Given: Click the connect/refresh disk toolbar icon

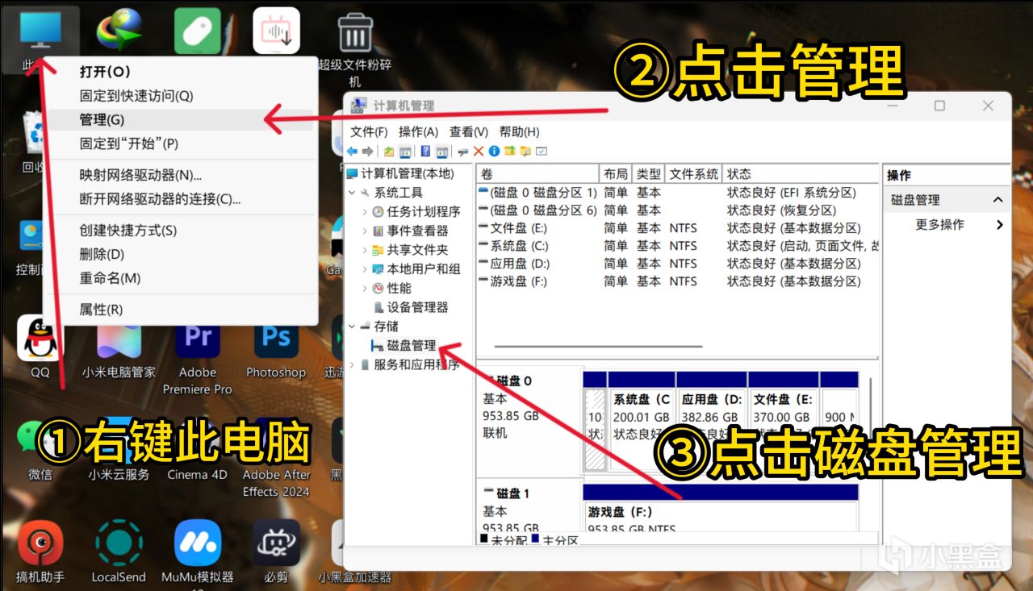Looking at the screenshot, I should tap(463, 152).
